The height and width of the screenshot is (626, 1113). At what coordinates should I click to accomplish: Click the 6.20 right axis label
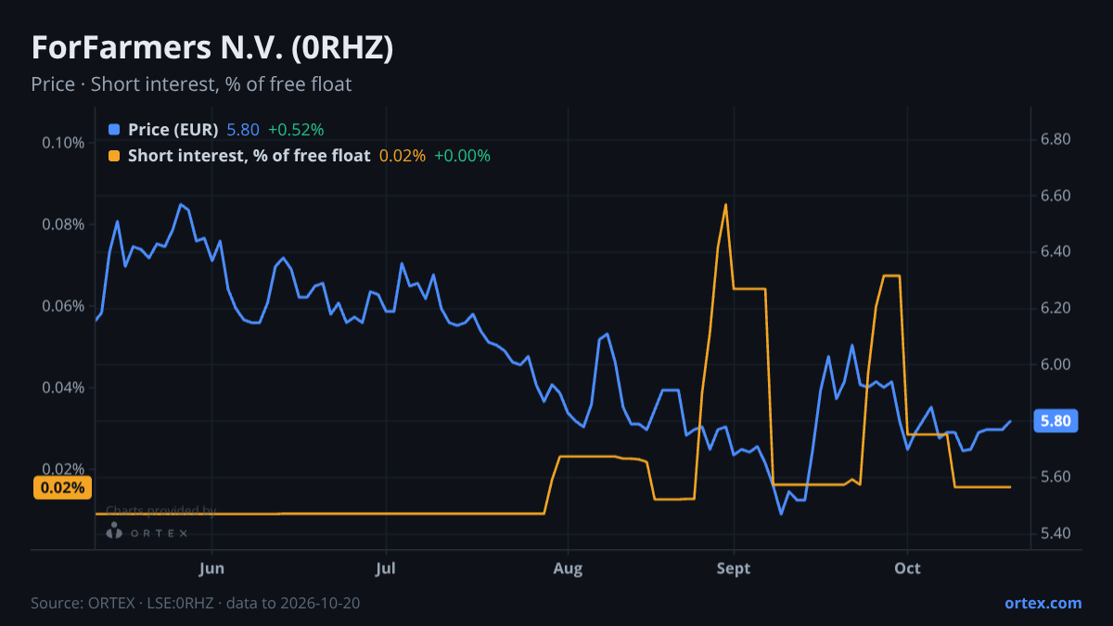pos(1056,308)
